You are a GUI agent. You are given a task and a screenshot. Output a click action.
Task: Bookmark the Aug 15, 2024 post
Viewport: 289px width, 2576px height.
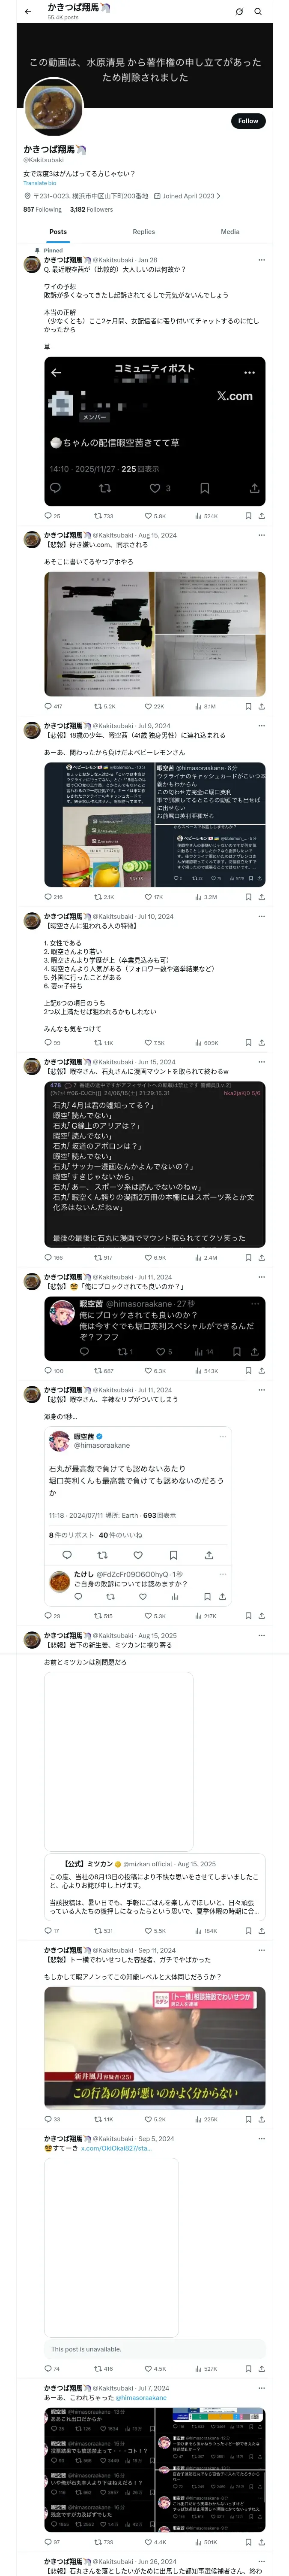coord(248,706)
